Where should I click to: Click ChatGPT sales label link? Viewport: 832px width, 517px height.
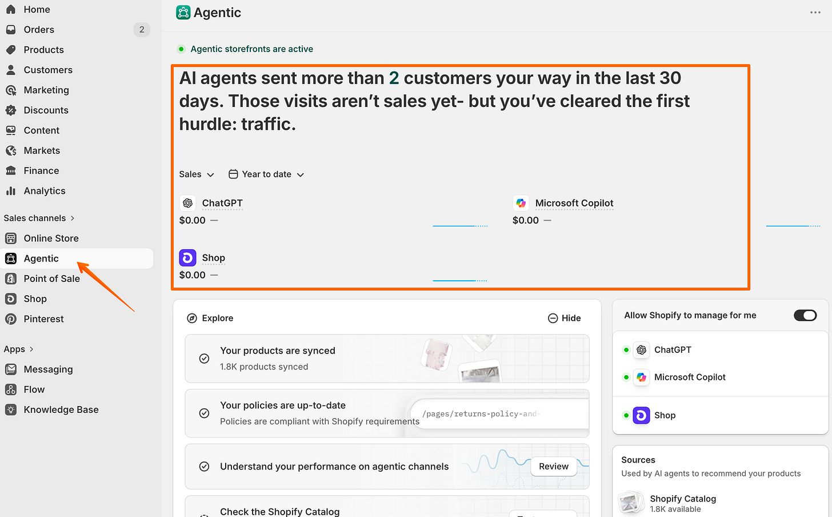pos(222,203)
